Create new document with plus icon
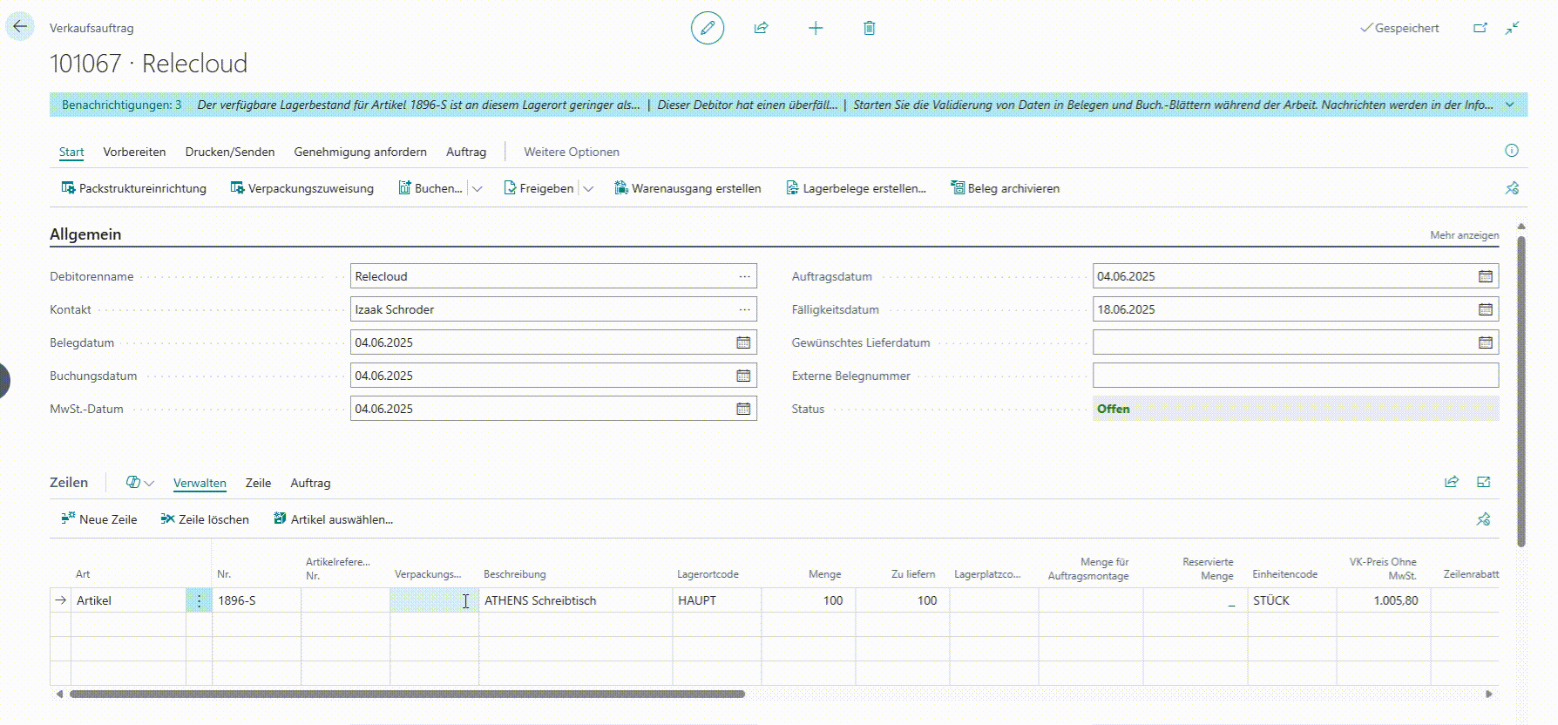This screenshot has width=1558, height=725. [816, 28]
